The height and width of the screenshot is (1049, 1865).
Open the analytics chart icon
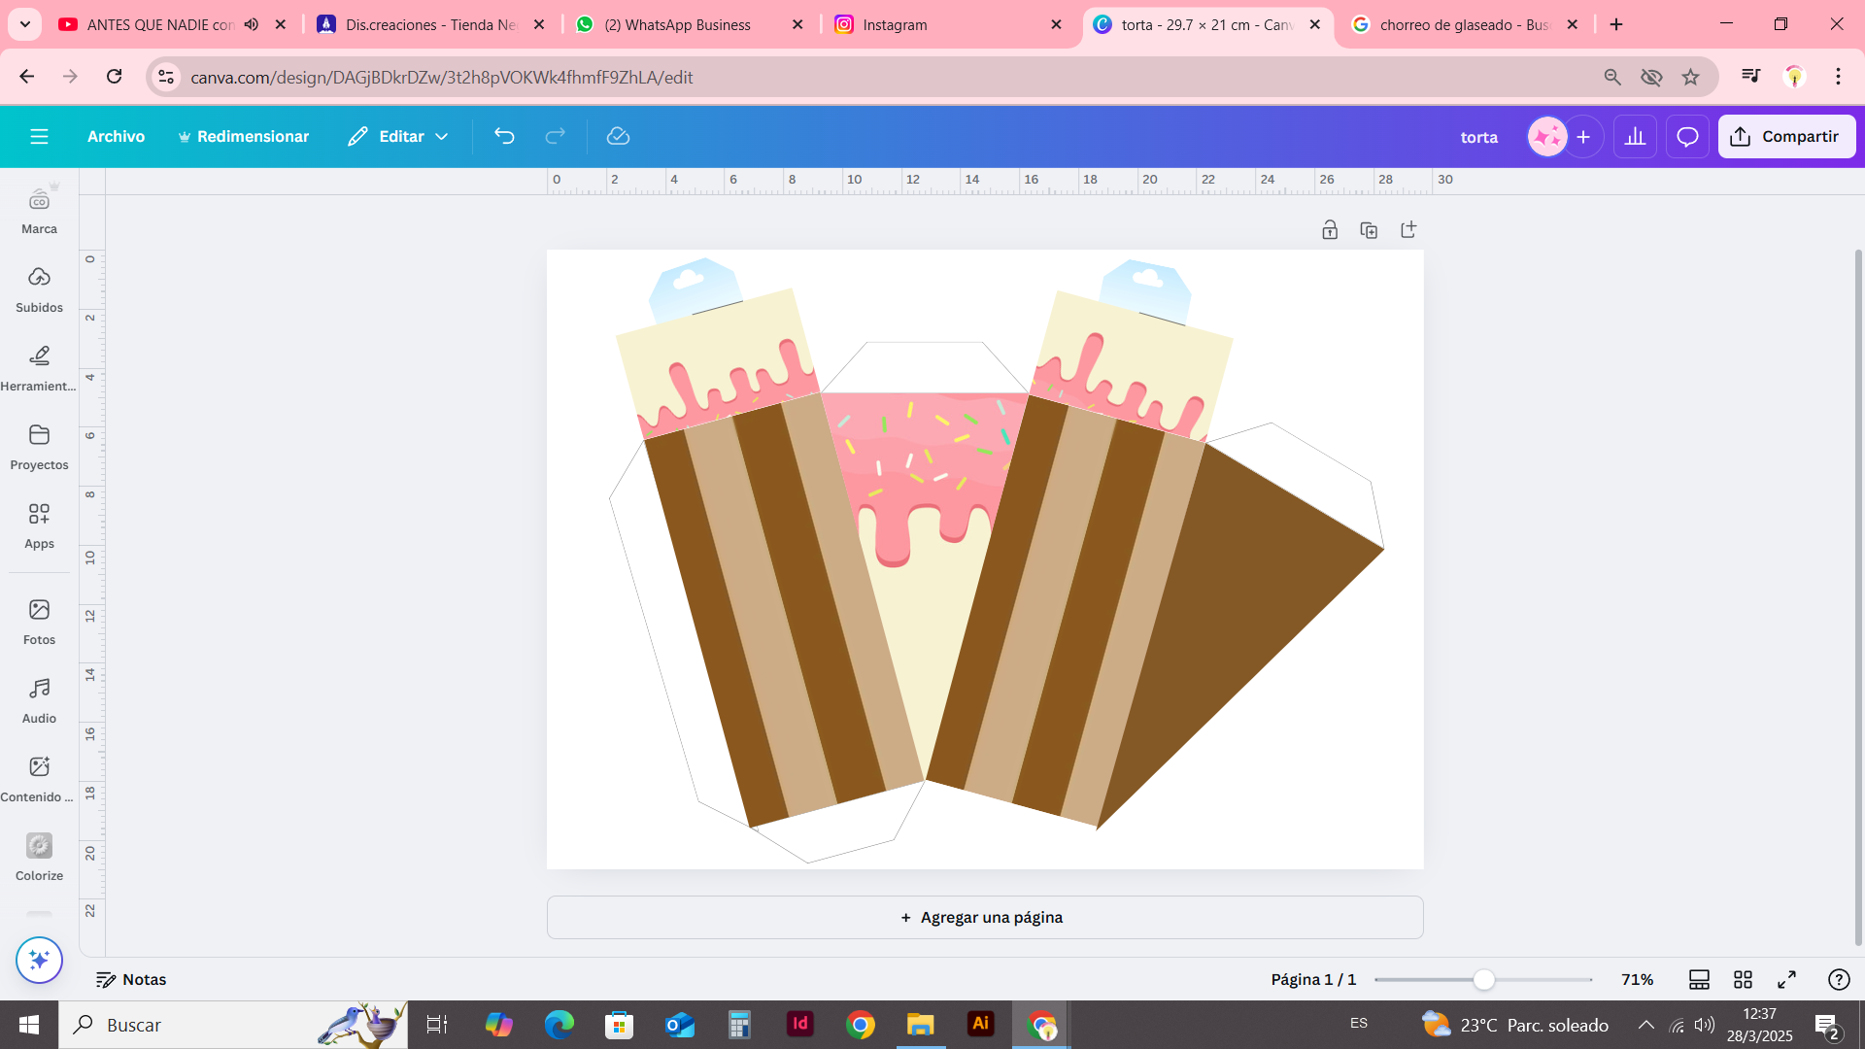click(1635, 137)
